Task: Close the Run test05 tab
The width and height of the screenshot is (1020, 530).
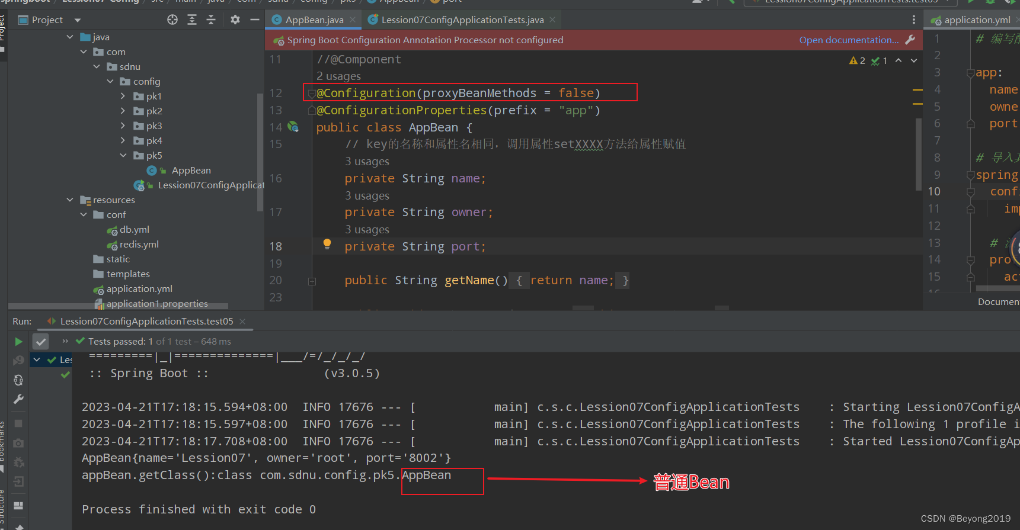Action: [242, 321]
